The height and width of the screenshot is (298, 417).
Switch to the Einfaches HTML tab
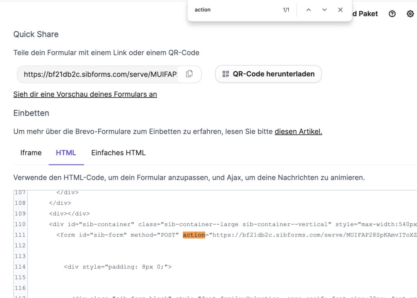[x=119, y=153]
